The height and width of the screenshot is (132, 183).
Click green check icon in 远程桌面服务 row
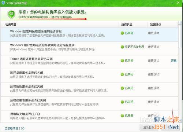(x=122, y=74)
